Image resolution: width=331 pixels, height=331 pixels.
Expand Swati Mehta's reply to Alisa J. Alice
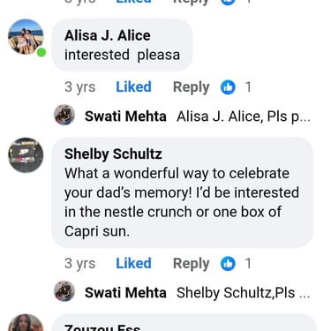pyautogui.click(x=244, y=117)
